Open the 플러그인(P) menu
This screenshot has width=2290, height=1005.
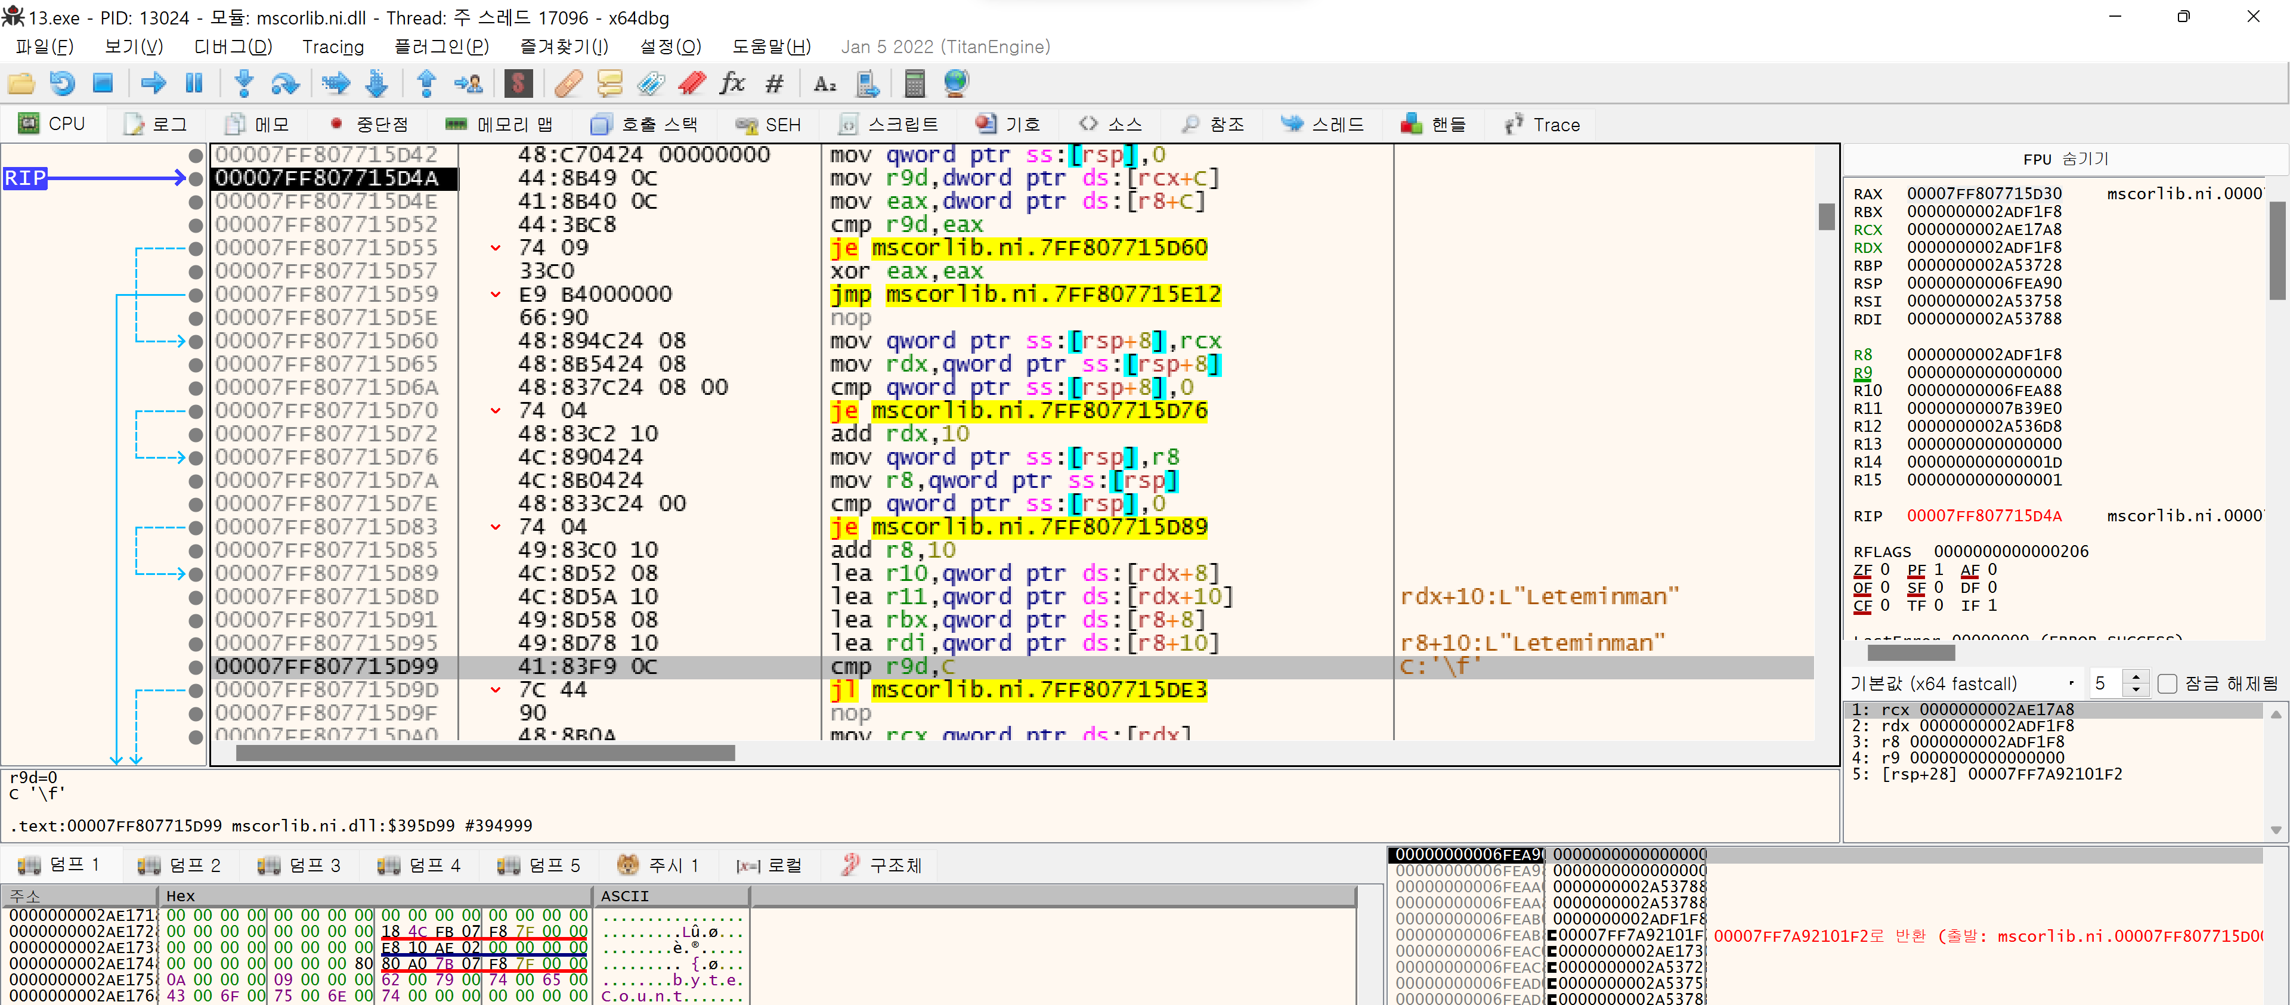pyautogui.click(x=442, y=47)
